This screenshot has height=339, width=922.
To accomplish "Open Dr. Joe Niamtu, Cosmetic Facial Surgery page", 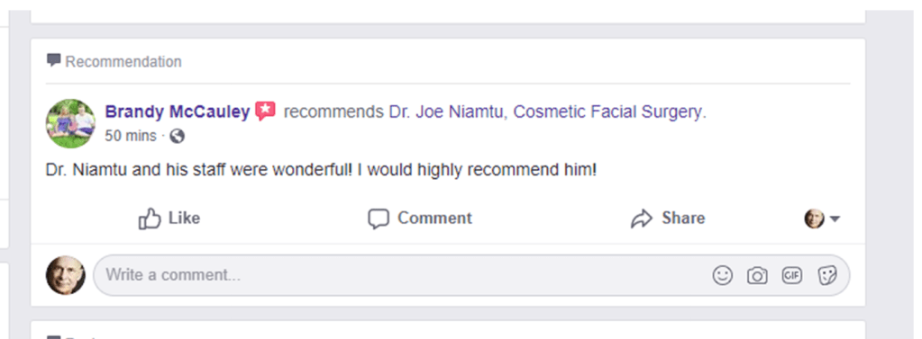I will [547, 112].
